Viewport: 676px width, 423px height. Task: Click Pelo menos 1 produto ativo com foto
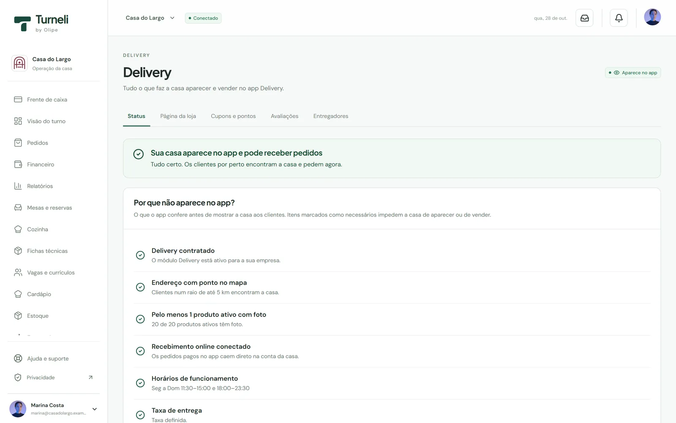(392, 319)
